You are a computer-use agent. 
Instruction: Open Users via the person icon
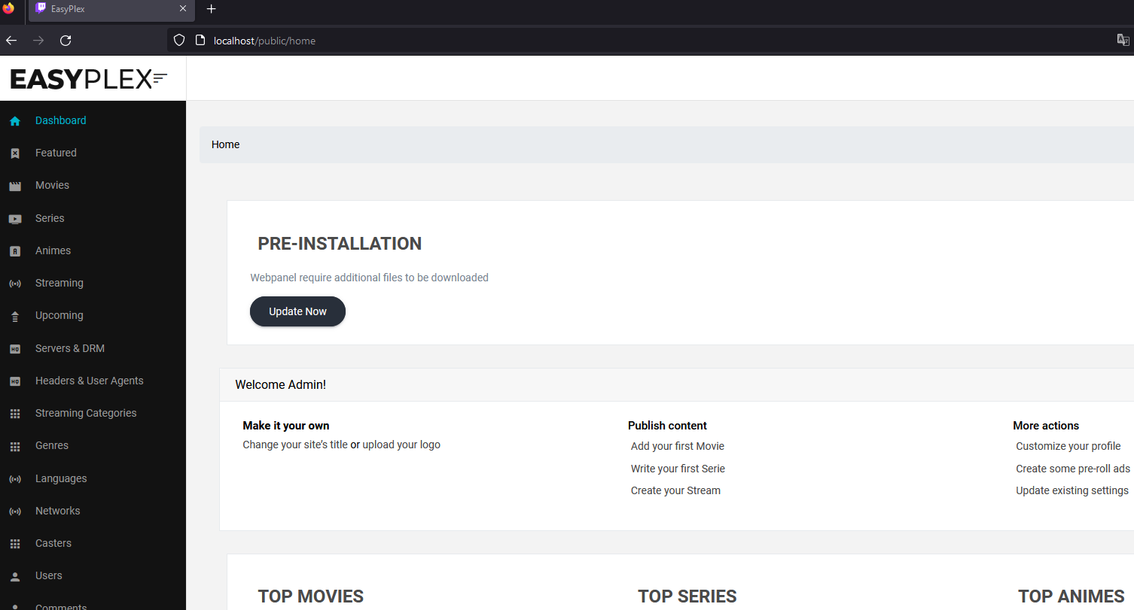point(15,575)
